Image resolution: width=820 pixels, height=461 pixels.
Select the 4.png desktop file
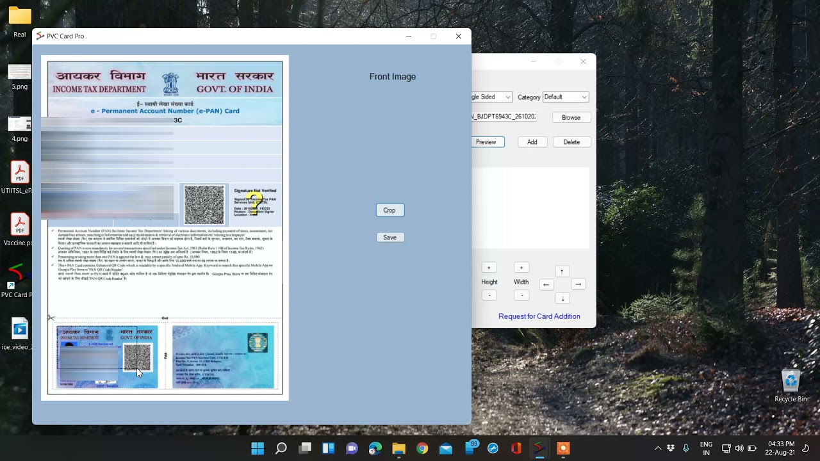pos(20,129)
